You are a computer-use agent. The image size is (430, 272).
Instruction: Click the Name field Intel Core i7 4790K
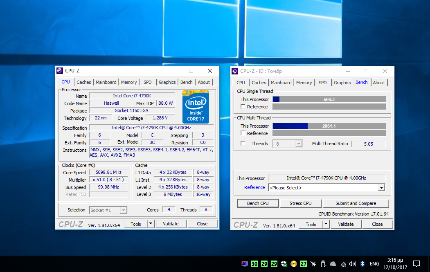132,96
